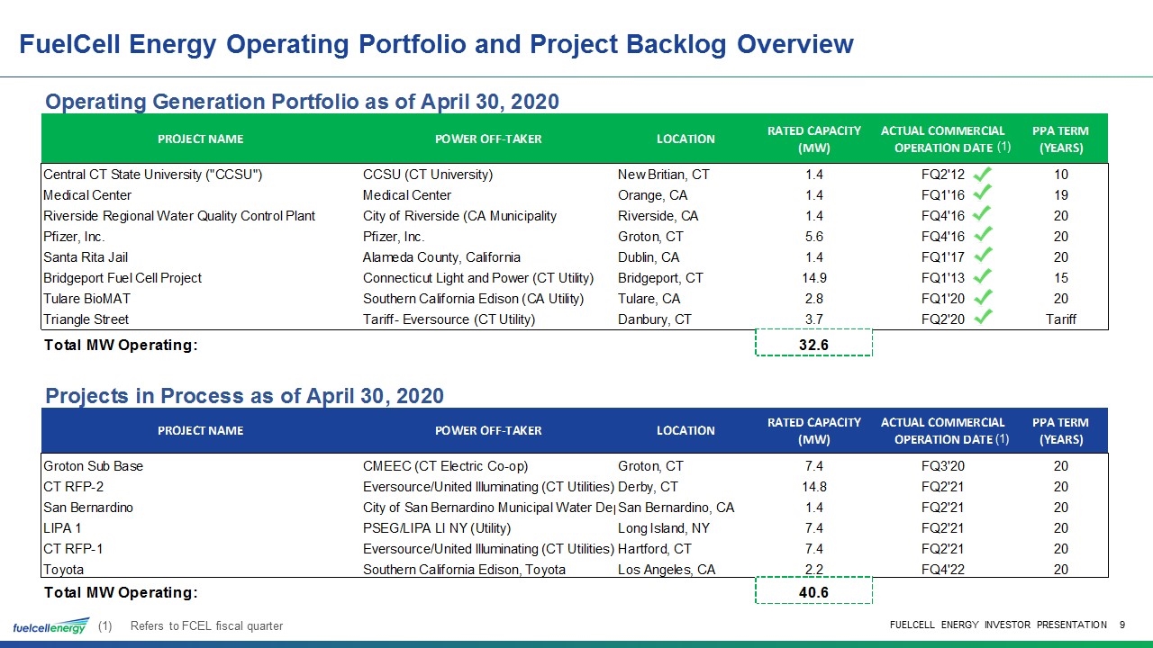Screen dimensions: 1153x648
Task: Select Riverside Regional Water Quality Control Plant cell
Action: 179,216
